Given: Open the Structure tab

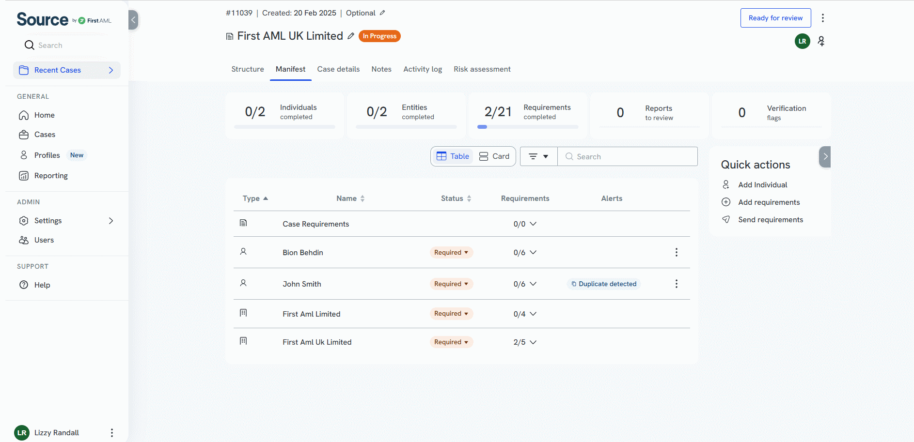Looking at the screenshot, I should point(248,69).
